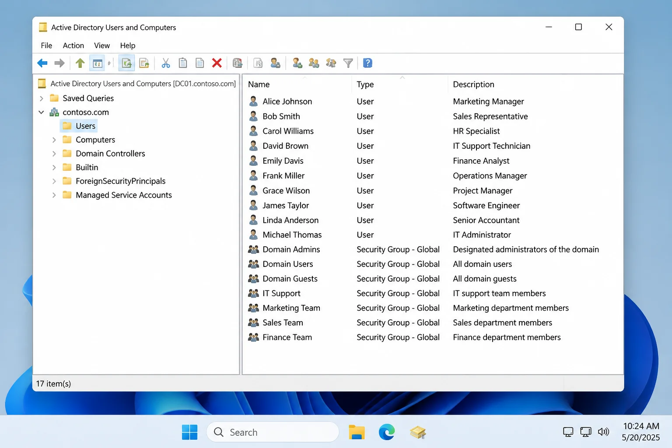The image size is (672, 448).
Task: Click the Windows Start button
Action: point(190,432)
